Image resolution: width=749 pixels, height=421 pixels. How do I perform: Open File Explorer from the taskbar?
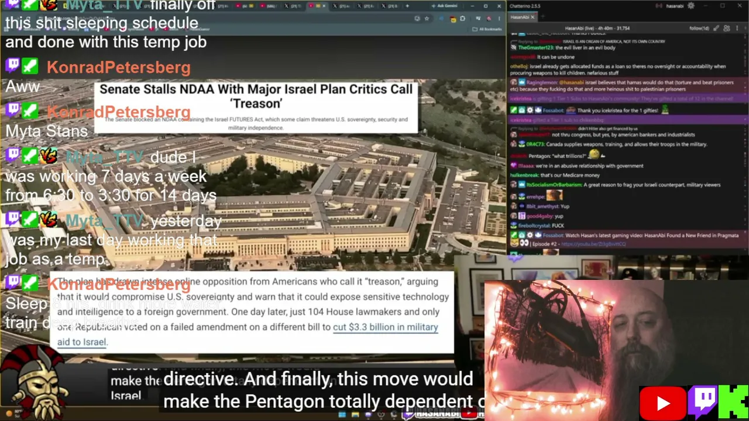355,415
